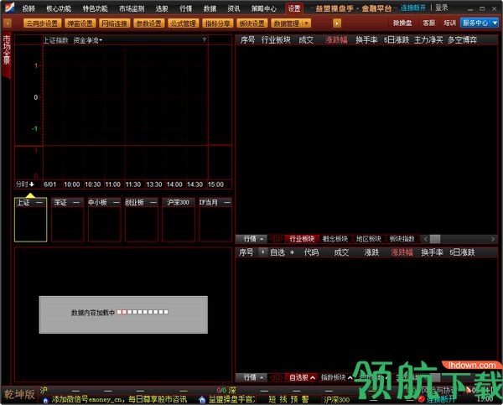Open the 数据 menu

210,8
